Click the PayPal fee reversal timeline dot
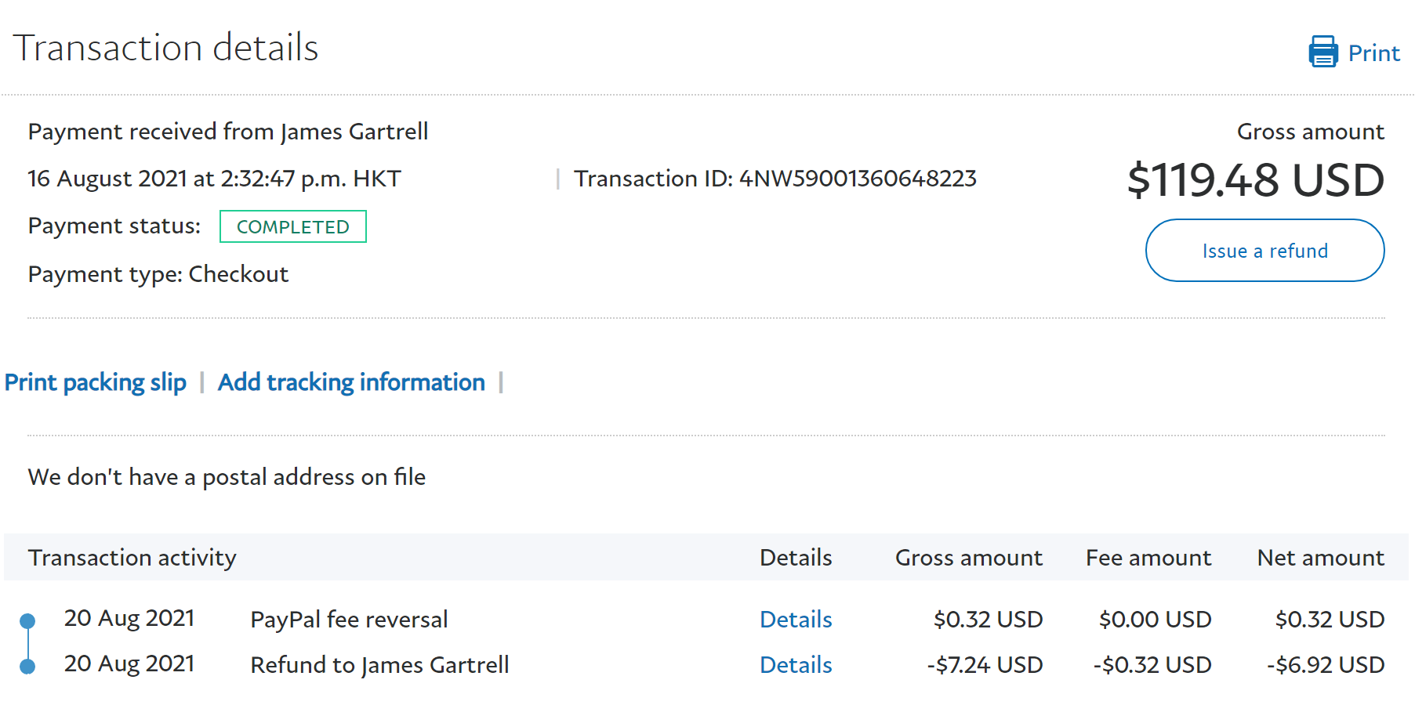Screen dimensions: 1415x705 27,621
